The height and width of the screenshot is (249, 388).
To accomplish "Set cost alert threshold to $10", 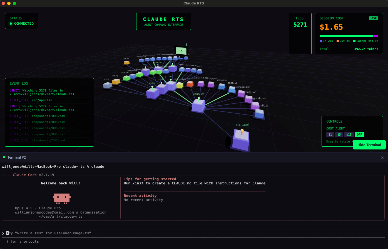I will [349, 134].
